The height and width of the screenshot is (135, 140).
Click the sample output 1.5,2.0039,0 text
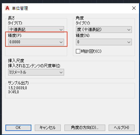(x=18, y=88)
